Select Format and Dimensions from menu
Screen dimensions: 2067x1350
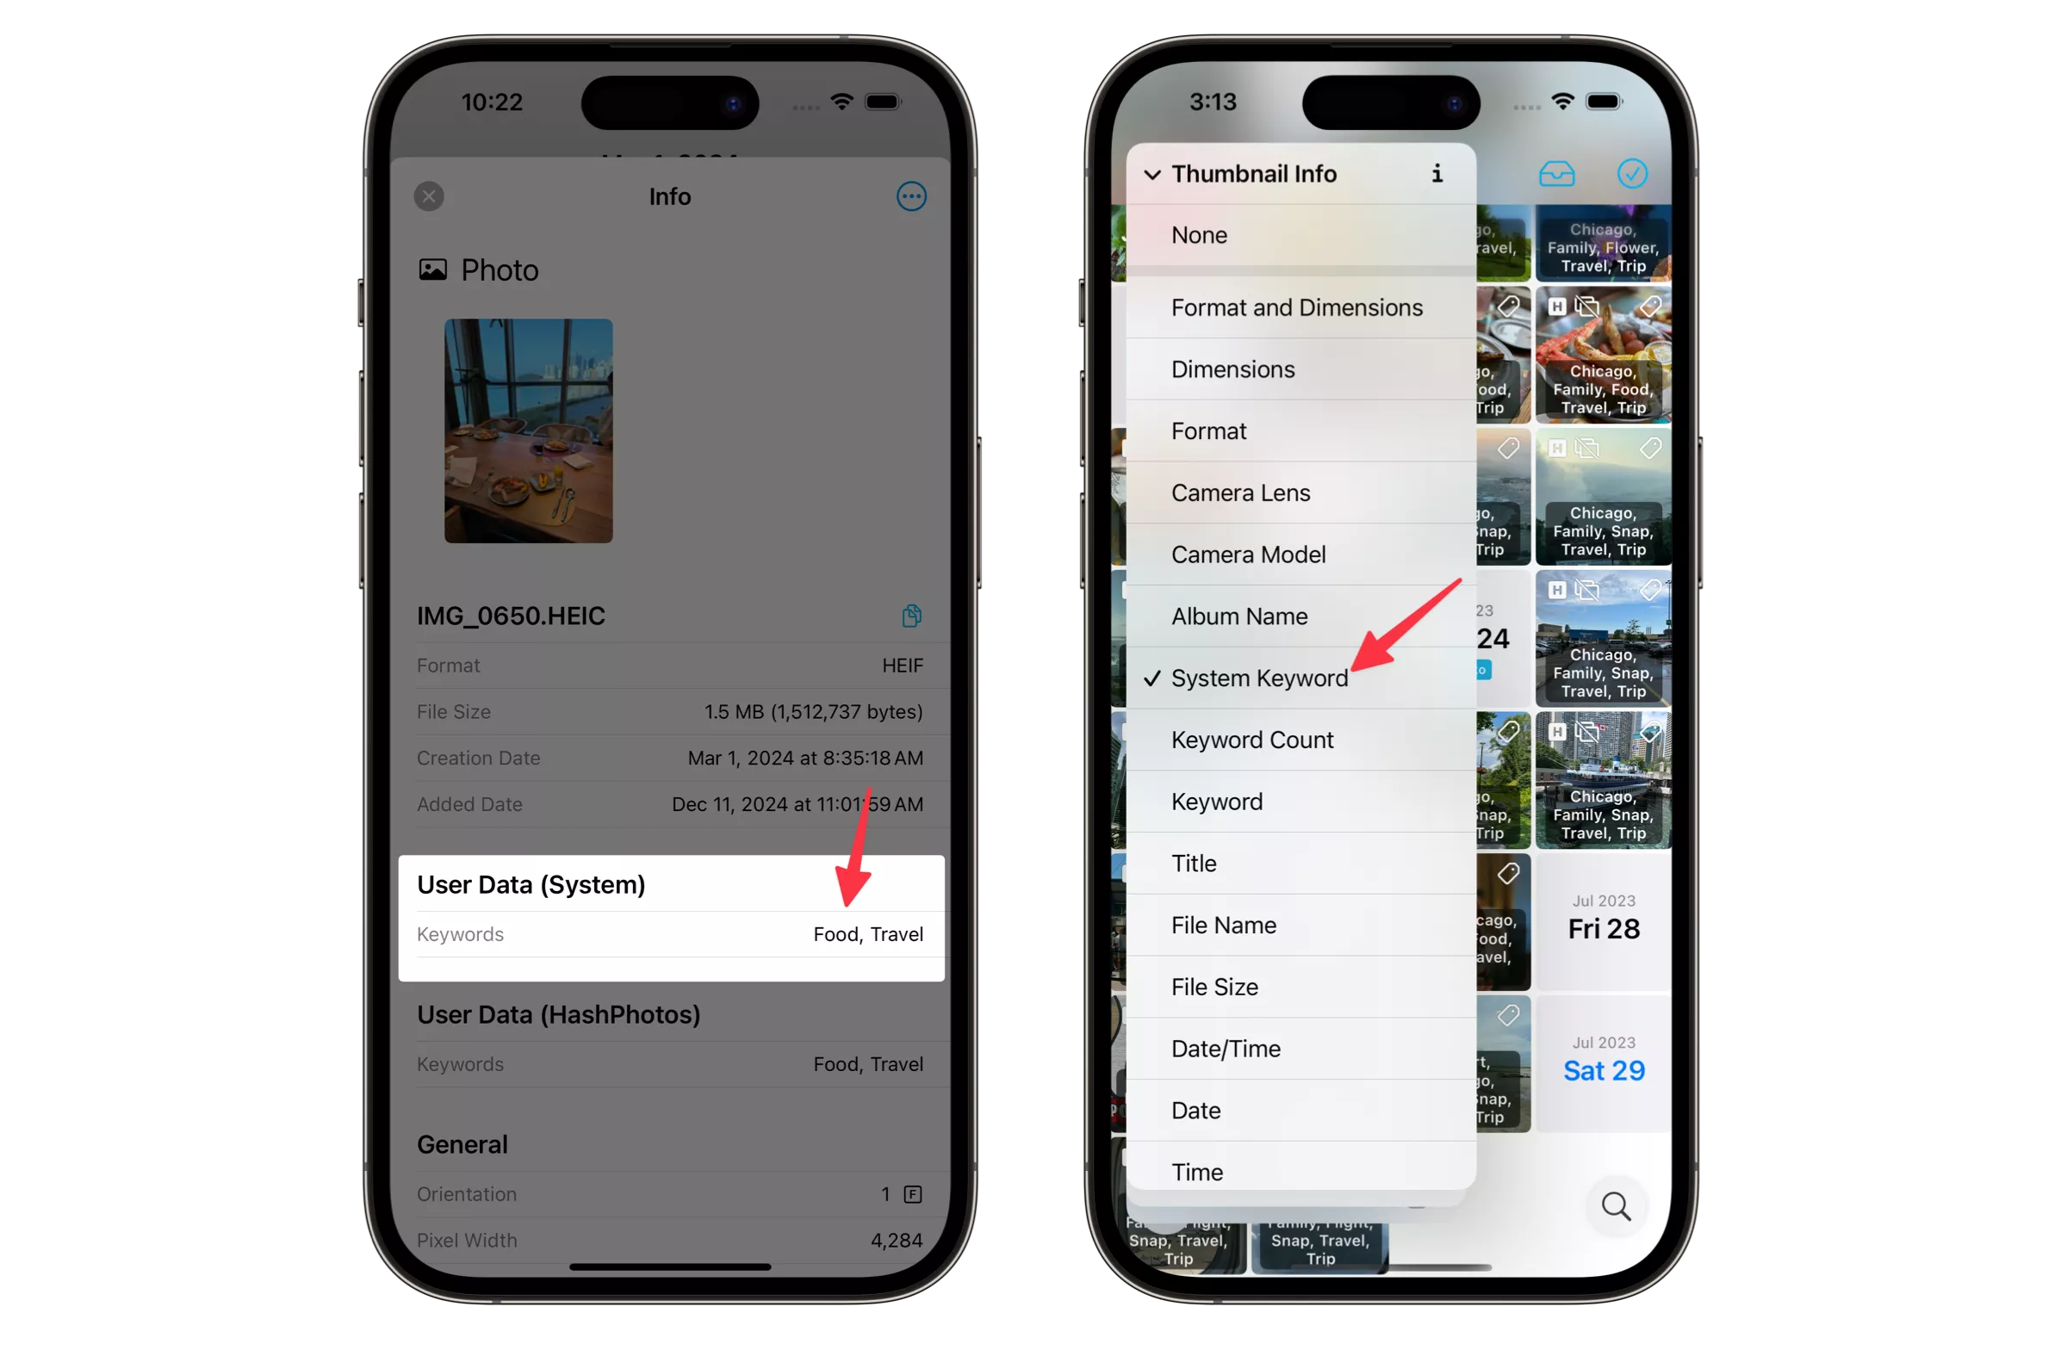pos(1297,306)
